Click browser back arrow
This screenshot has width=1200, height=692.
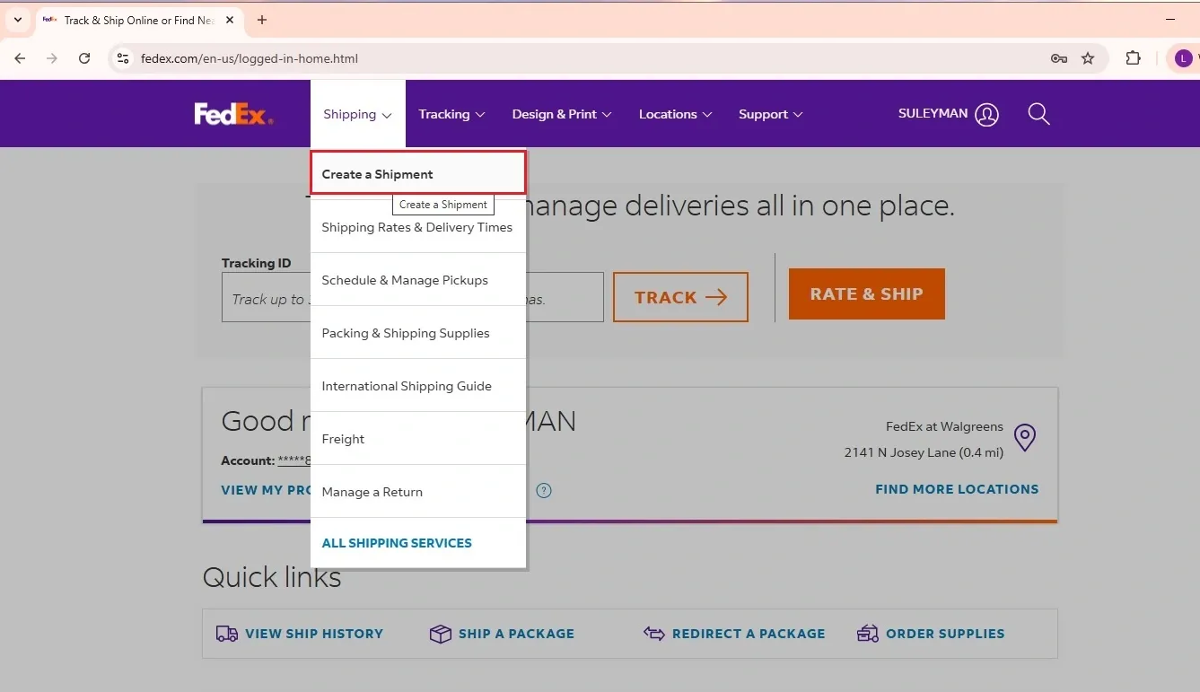pyautogui.click(x=20, y=58)
